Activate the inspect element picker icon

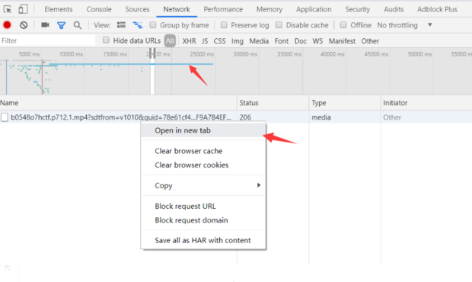coord(8,9)
